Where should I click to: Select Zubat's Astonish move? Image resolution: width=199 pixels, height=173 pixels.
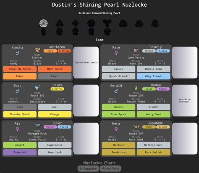20,153
